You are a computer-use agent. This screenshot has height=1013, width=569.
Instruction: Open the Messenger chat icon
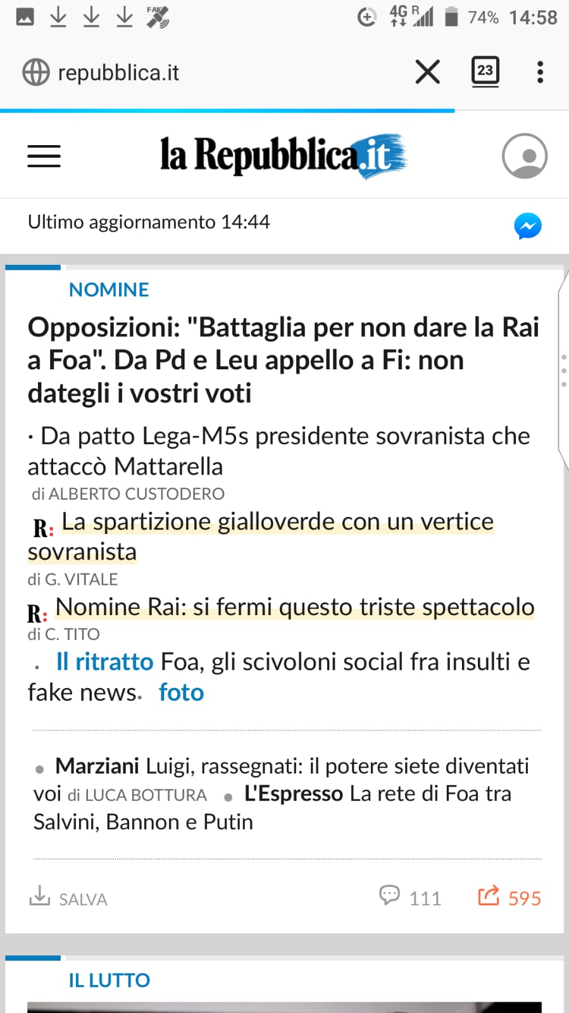pos(527,226)
